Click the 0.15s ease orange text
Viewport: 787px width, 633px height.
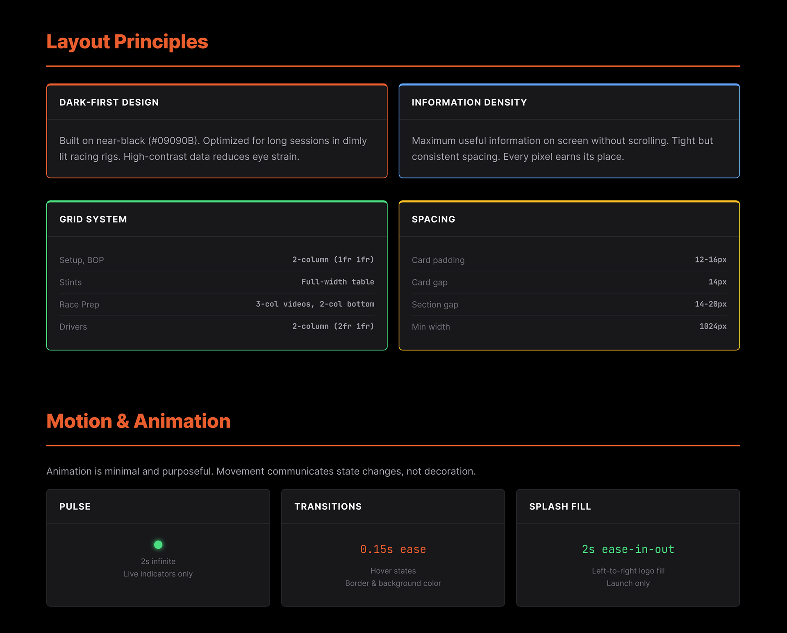click(x=393, y=549)
